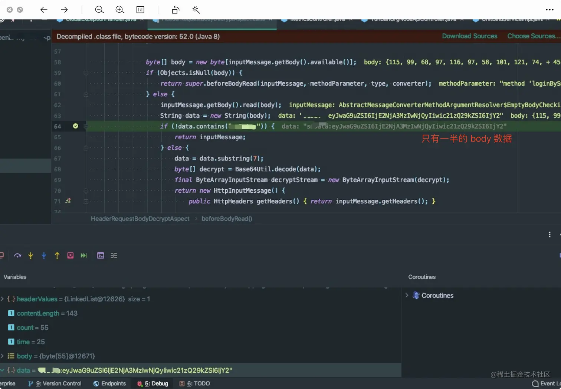The image size is (561, 389).
Task: Expand the Coroutines tree node
Action: point(407,295)
